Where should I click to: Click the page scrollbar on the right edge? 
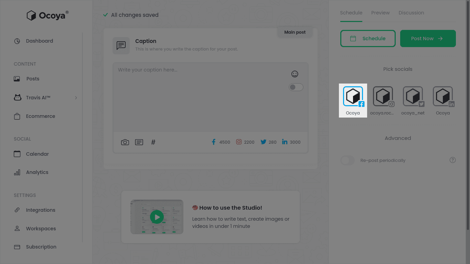click(467, 115)
